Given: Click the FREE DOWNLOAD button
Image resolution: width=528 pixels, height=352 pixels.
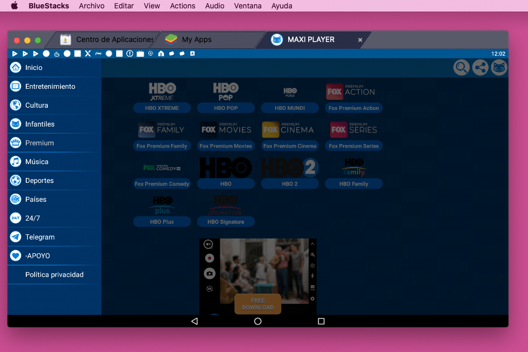Looking at the screenshot, I should 258,304.
